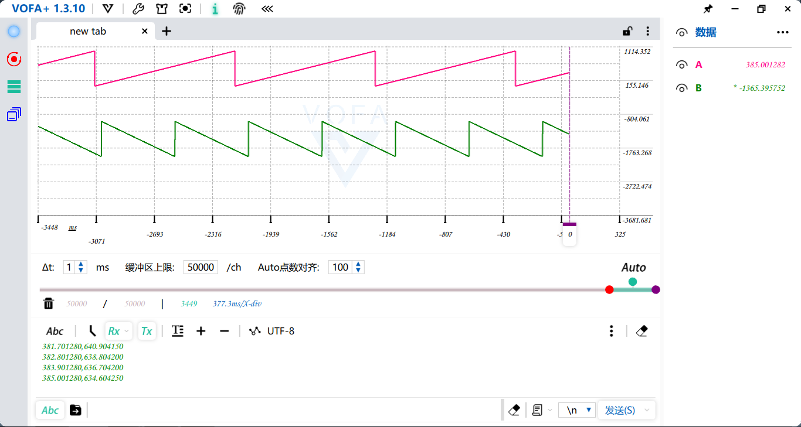Open the send history script icon

pyautogui.click(x=537, y=410)
